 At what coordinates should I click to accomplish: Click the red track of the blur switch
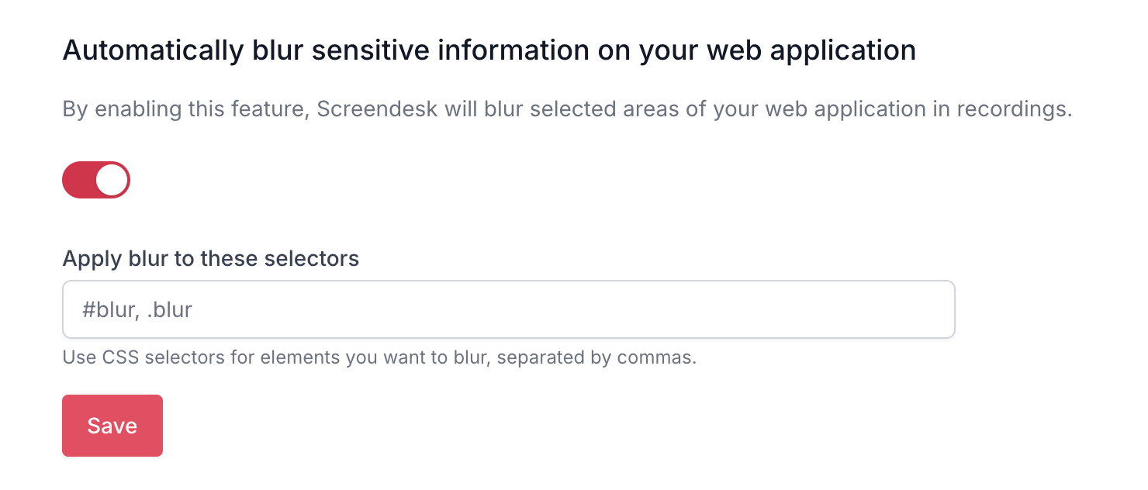(78, 180)
